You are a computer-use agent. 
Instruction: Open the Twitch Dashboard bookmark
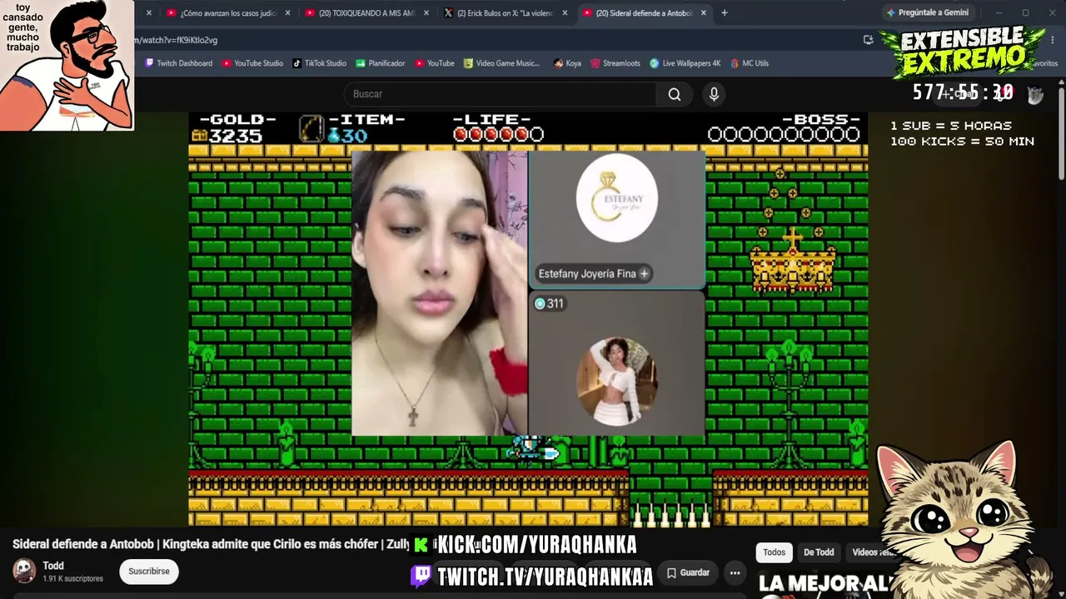179,63
